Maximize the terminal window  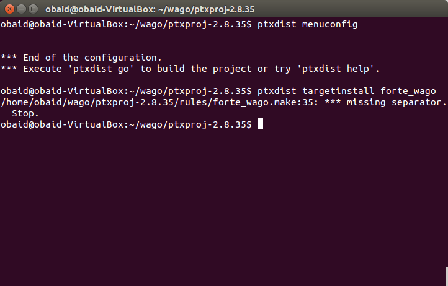pos(34,9)
